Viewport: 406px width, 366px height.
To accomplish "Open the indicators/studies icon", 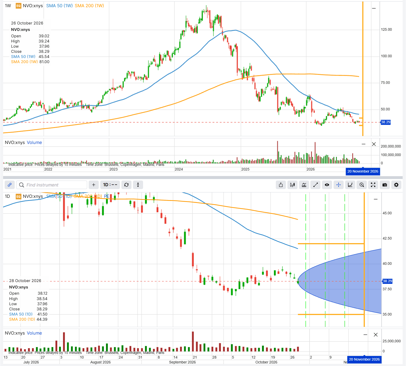I will [304, 185].
